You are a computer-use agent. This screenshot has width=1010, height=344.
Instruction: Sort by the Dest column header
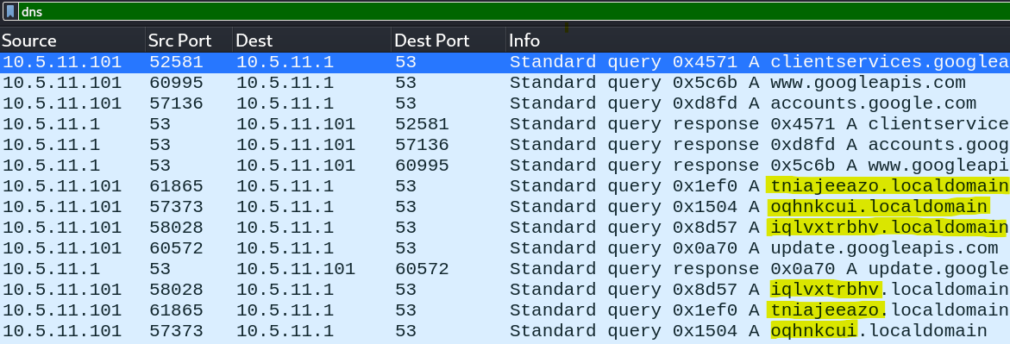(x=311, y=41)
